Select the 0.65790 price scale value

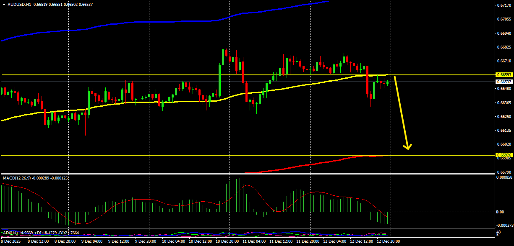point(503,172)
